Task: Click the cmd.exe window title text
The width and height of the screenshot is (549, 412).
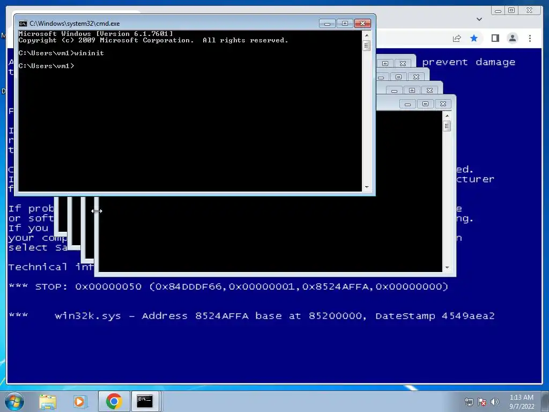Action: point(75,24)
